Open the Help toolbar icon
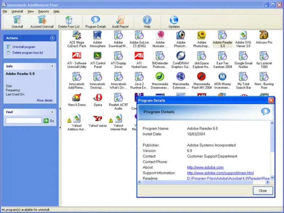284x213 pixels. click(x=147, y=22)
